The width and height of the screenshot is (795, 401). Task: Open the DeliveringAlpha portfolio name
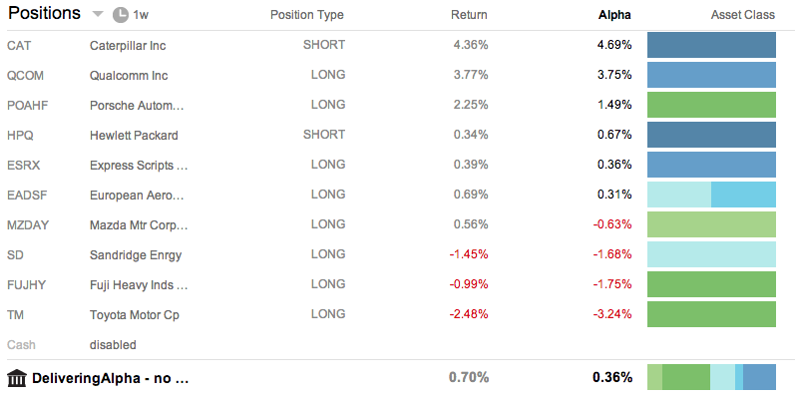click(x=110, y=378)
